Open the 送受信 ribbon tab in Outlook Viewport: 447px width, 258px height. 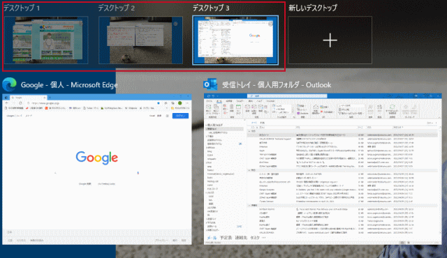(229, 101)
